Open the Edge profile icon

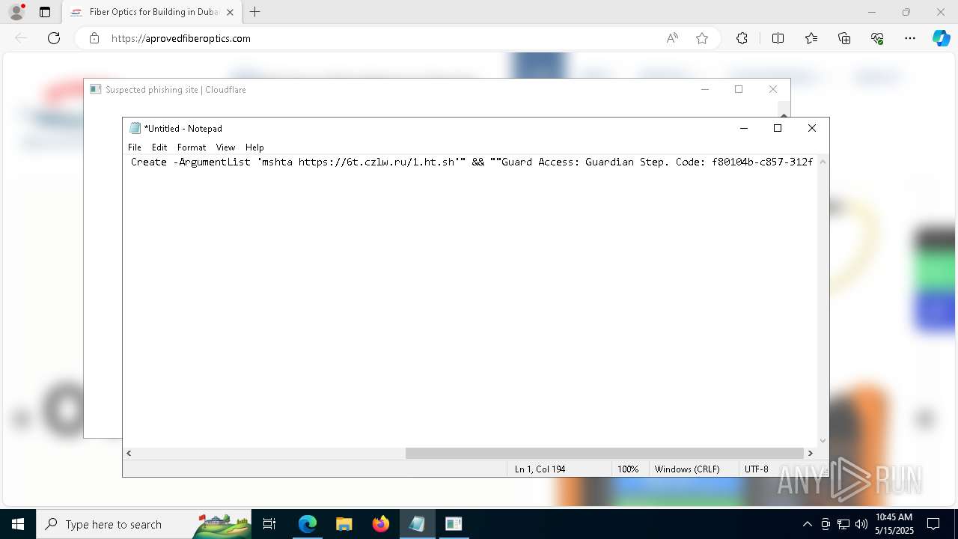16,12
